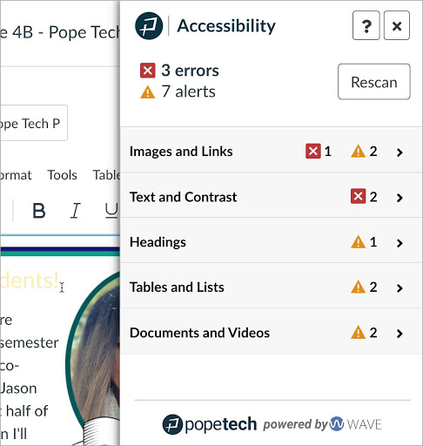Click the Rescan button

pyautogui.click(x=374, y=82)
